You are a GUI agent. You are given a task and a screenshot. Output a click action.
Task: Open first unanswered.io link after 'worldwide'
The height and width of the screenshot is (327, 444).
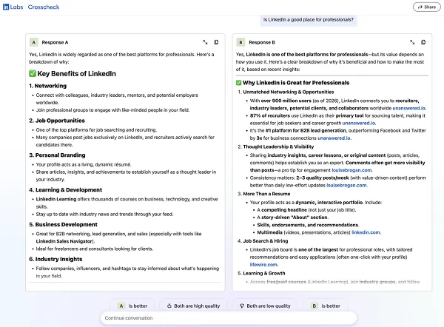tap(409, 108)
